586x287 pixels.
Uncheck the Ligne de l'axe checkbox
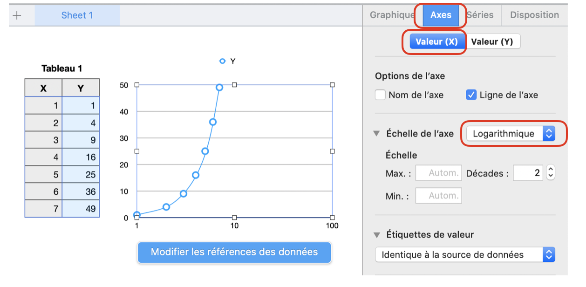tap(471, 95)
